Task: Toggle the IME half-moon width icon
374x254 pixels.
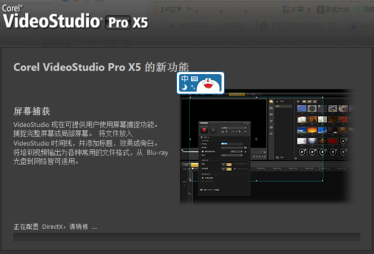Action: point(184,87)
